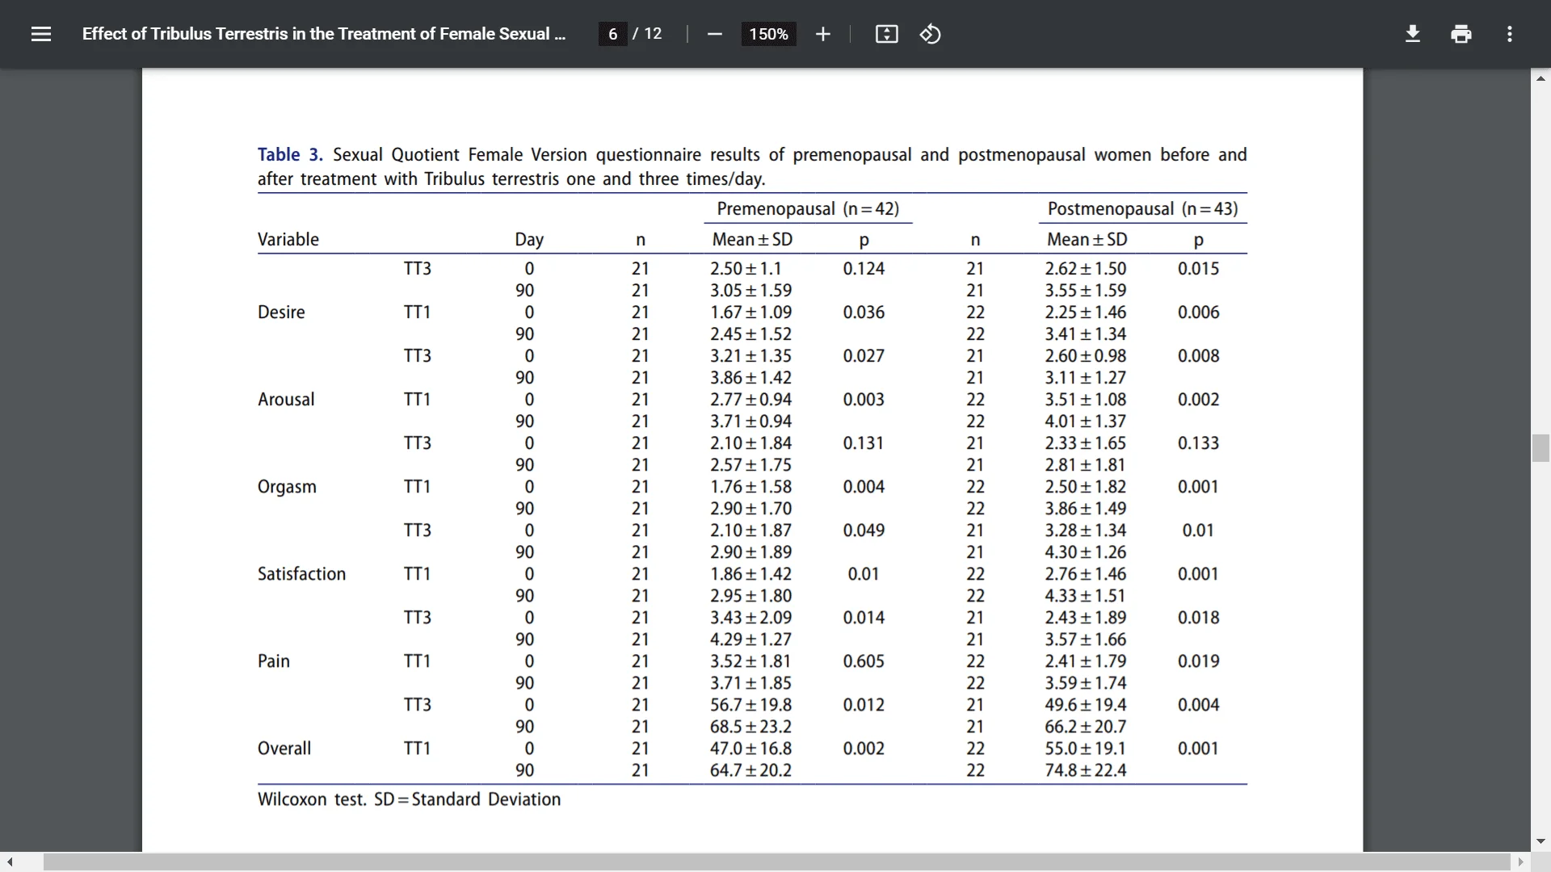Click the 'Wilcoxon test.' footnote

pos(312,799)
